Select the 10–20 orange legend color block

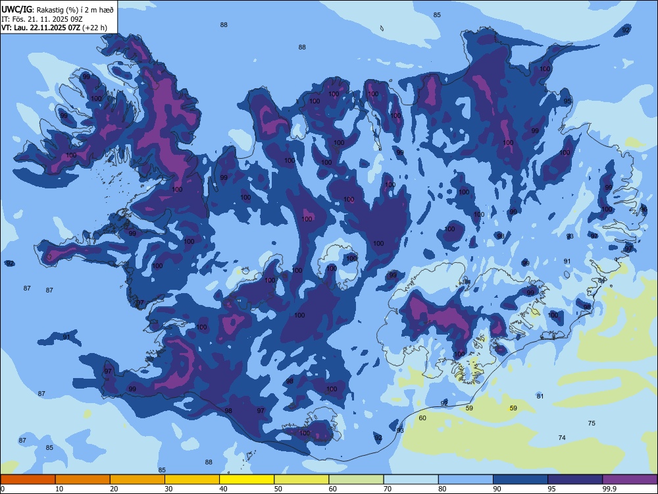coord(83,480)
